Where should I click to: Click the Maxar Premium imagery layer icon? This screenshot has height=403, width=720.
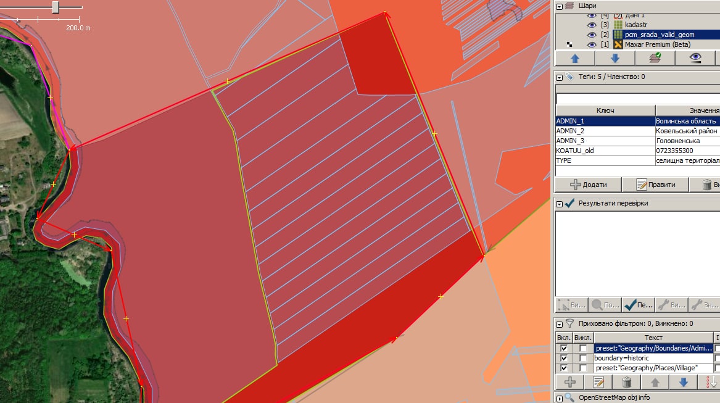pos(618,44)
